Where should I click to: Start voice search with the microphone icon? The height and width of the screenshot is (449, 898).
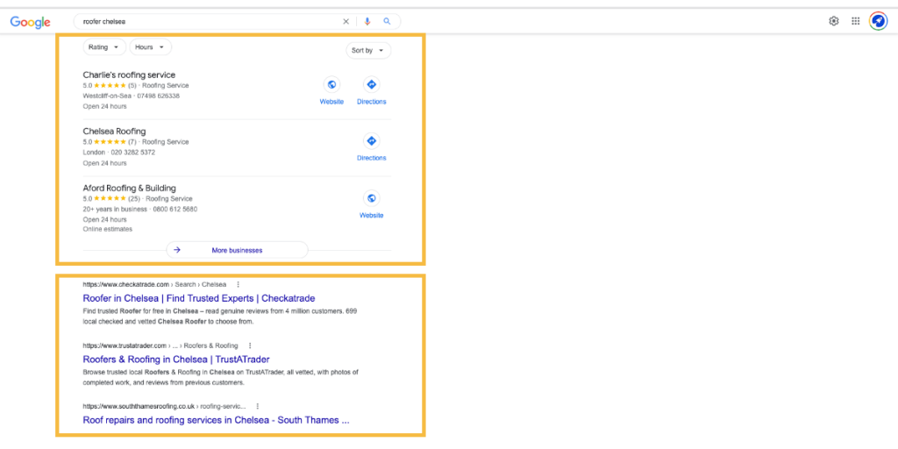367,21
